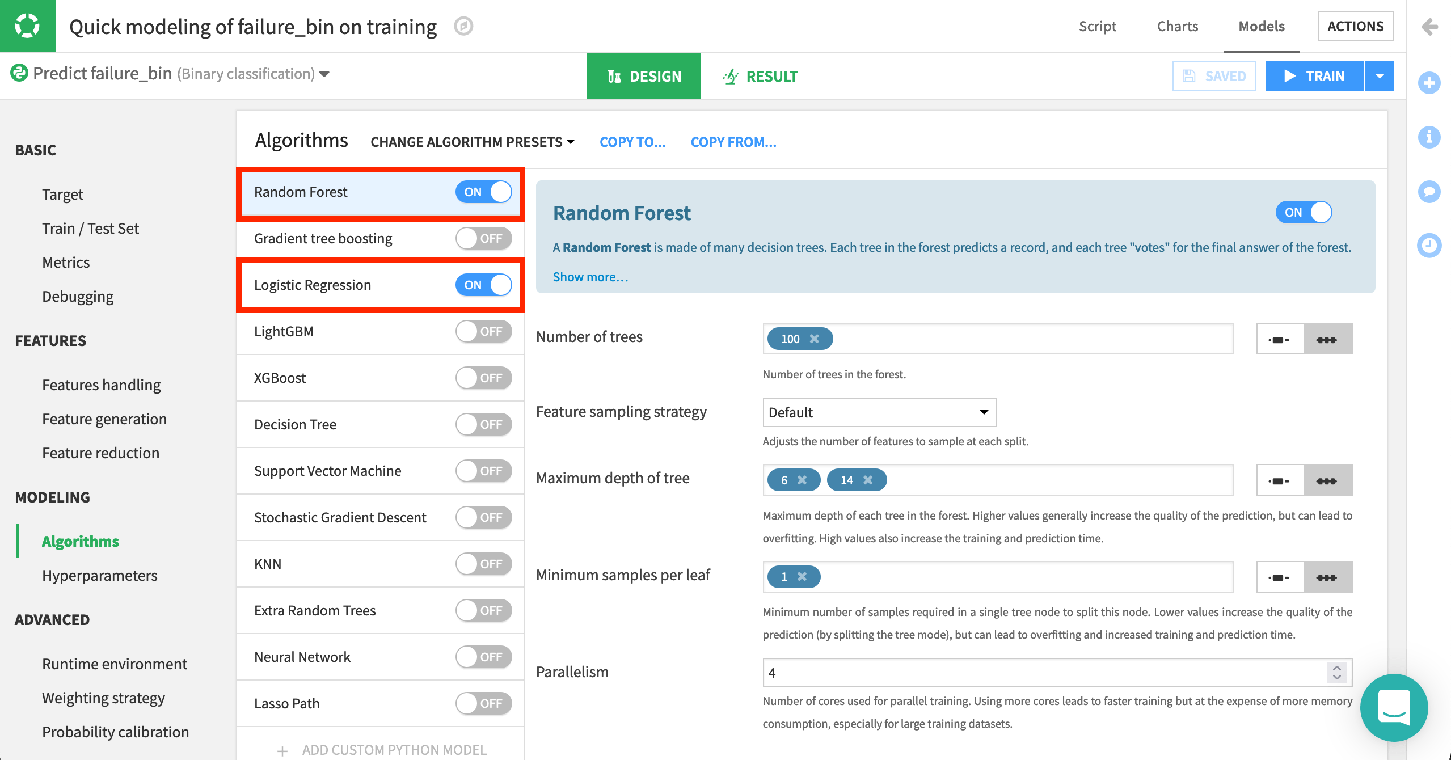Enable Extra Random Trees
Screen dimensions: 1451x760
(x=483, y=610)
